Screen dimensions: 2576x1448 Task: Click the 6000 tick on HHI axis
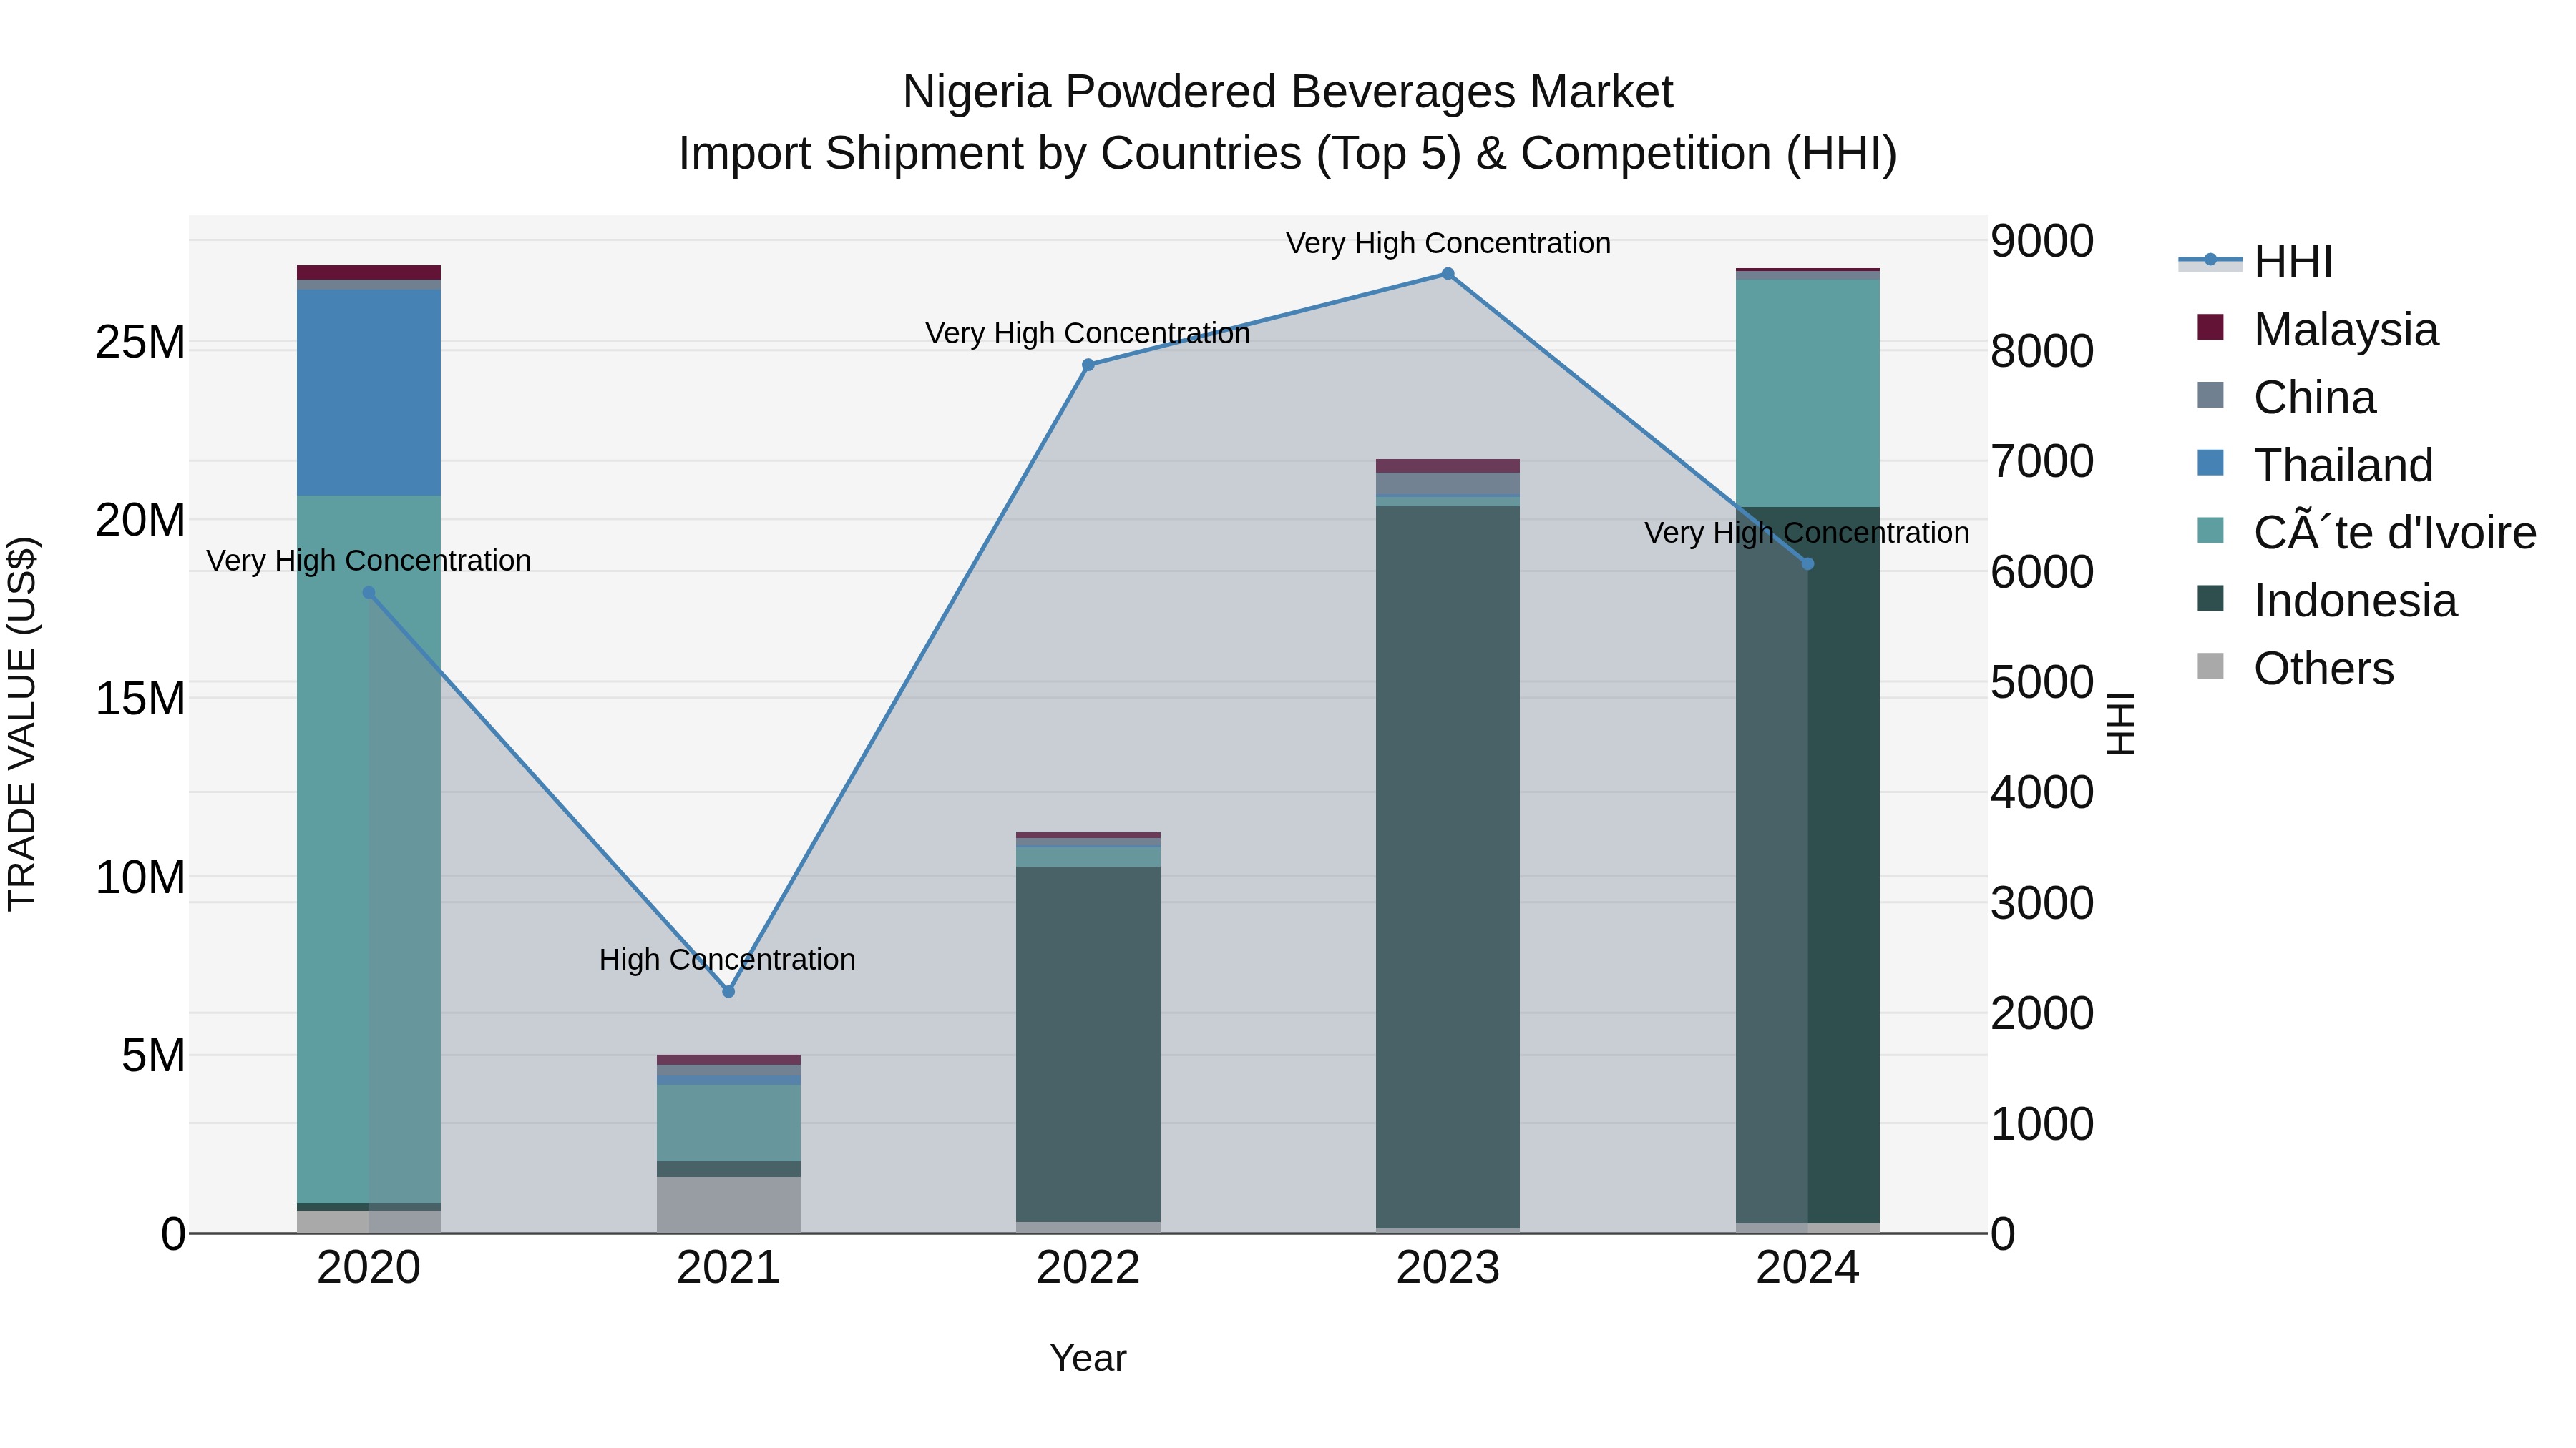click(x=2042, y=573)
